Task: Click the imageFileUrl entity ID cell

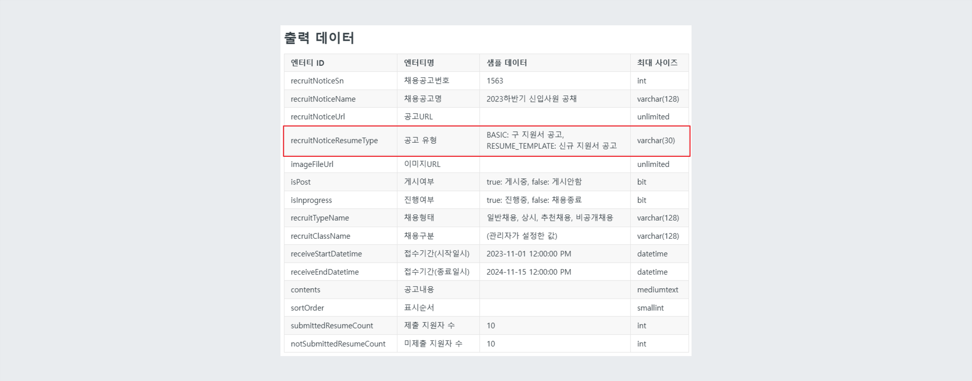Action: tap(312, 164)
